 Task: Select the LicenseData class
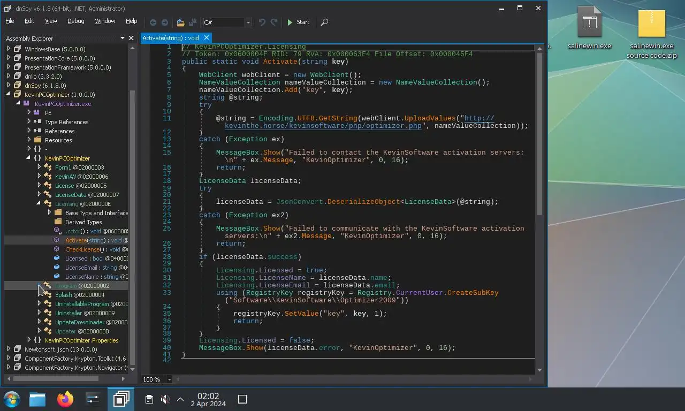pyautogui.click(x=87, y=194)
